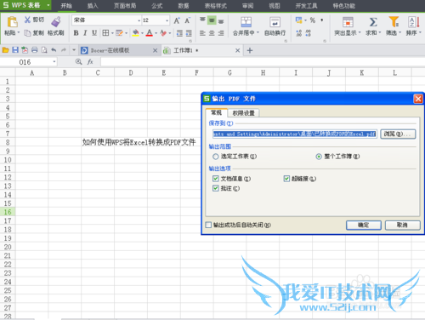Click the middle vertical align icon
Viewport: 425px width, 320px height.
coord(212,20)
